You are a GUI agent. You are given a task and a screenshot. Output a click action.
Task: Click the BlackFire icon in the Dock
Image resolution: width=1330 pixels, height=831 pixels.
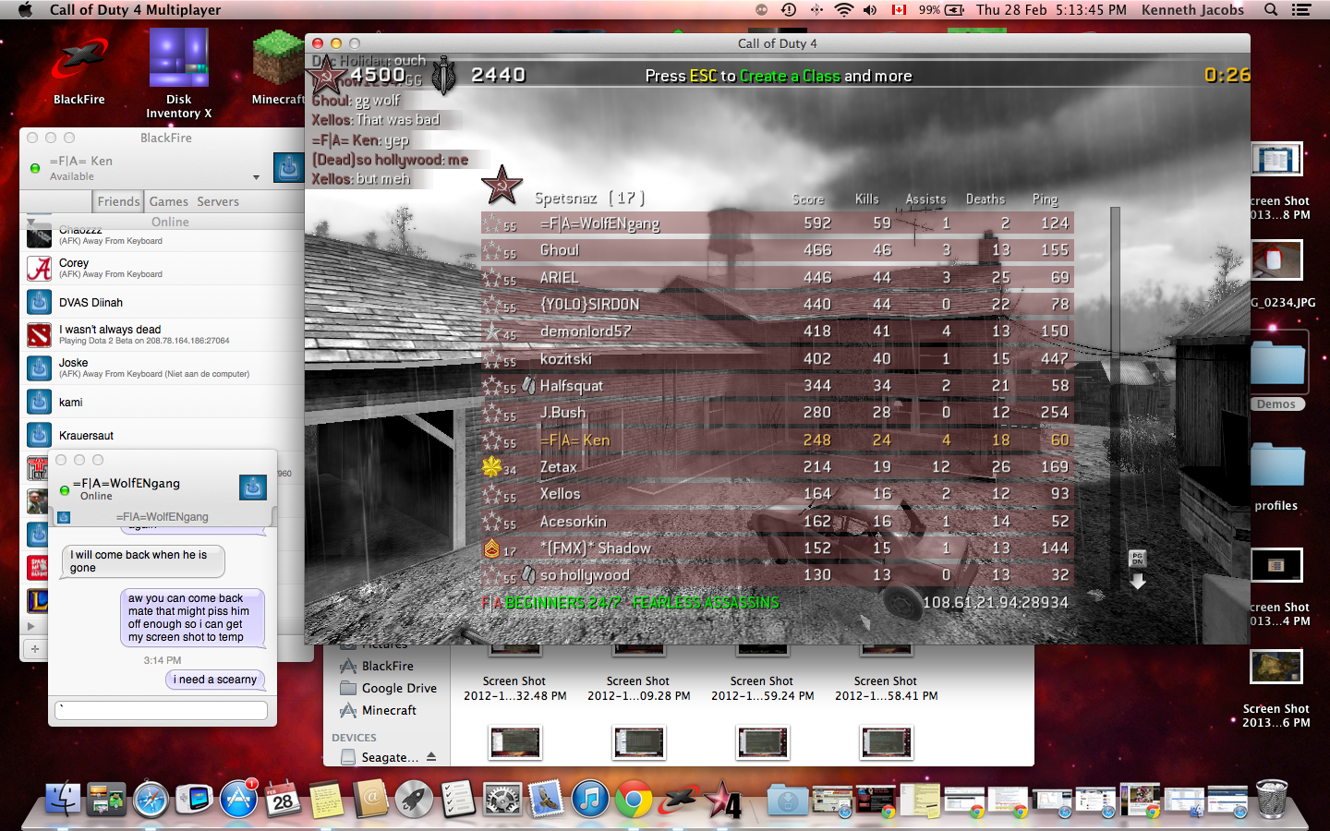(678, 800)
